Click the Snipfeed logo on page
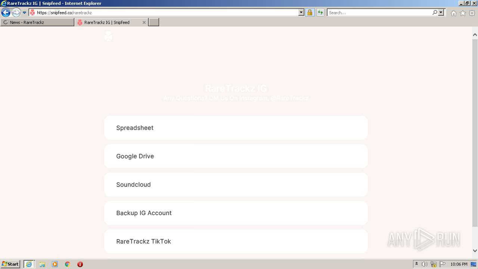The width and height of the screenshot is (478, 269). click(x=108, y=36)
